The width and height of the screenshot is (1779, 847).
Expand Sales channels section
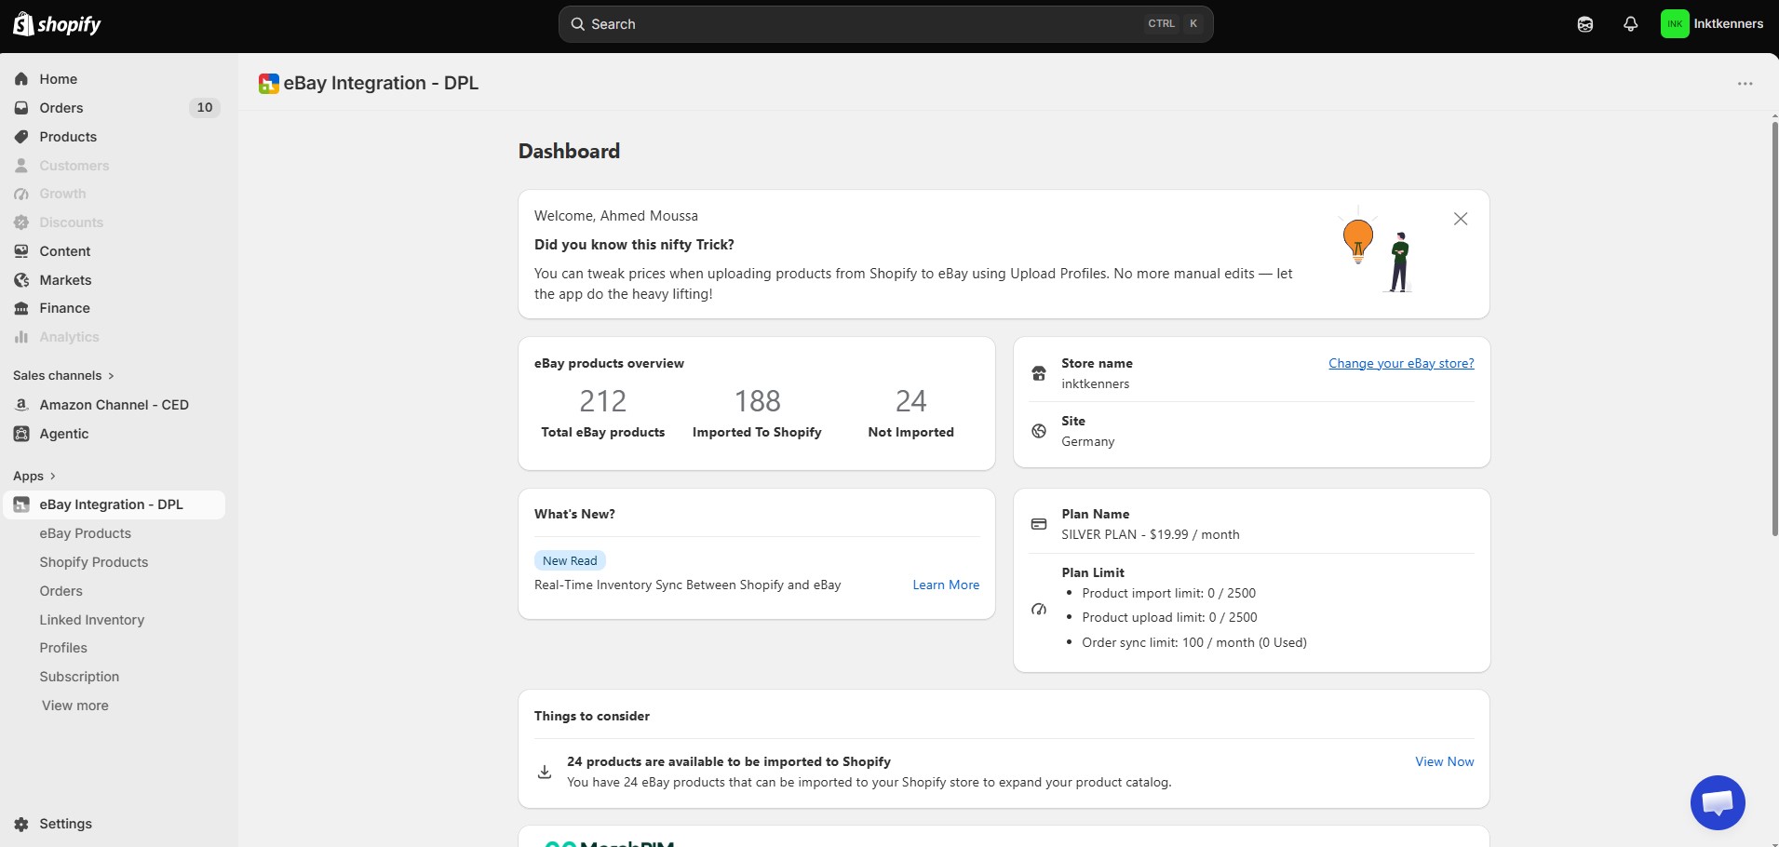(63, 375)
